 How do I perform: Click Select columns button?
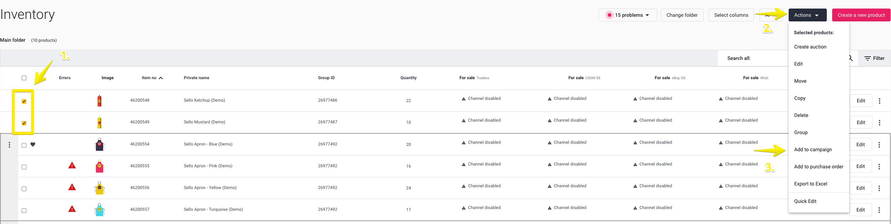[731, 15]
